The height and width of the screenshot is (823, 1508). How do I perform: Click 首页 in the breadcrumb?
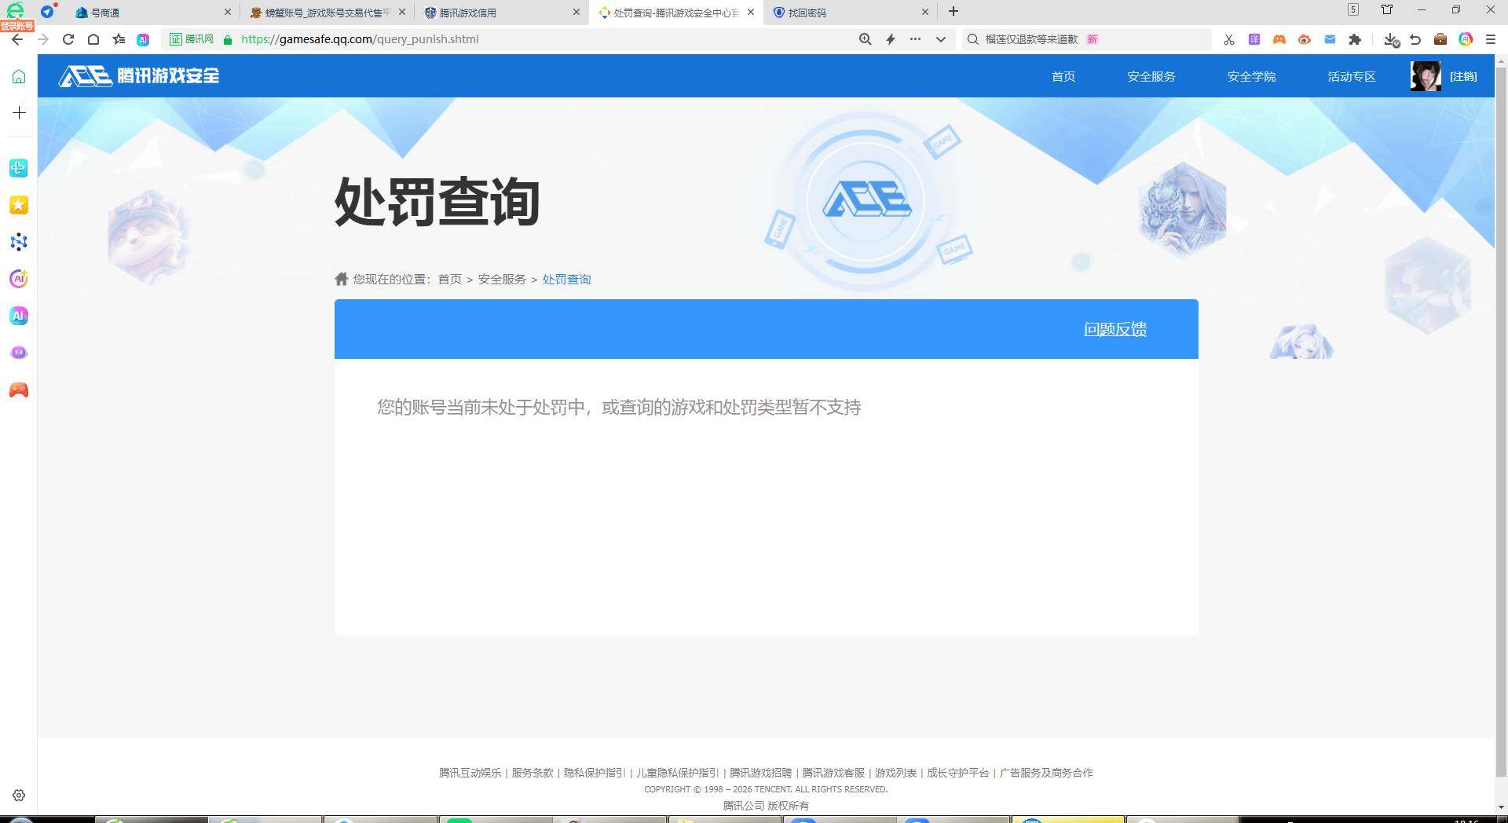[450, 279]
